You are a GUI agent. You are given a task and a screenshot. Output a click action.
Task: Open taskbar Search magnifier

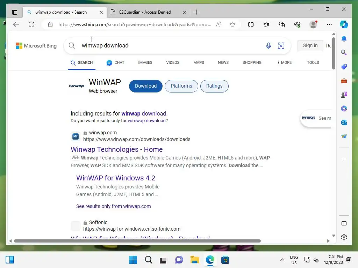pyautogui.click(x=148, y=260)
